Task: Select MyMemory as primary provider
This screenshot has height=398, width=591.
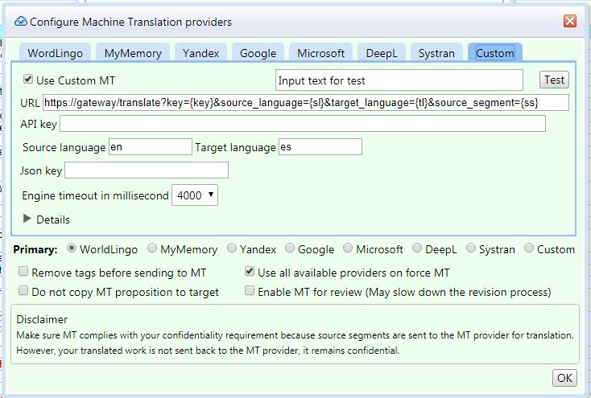Action: (x=151, y=249)
